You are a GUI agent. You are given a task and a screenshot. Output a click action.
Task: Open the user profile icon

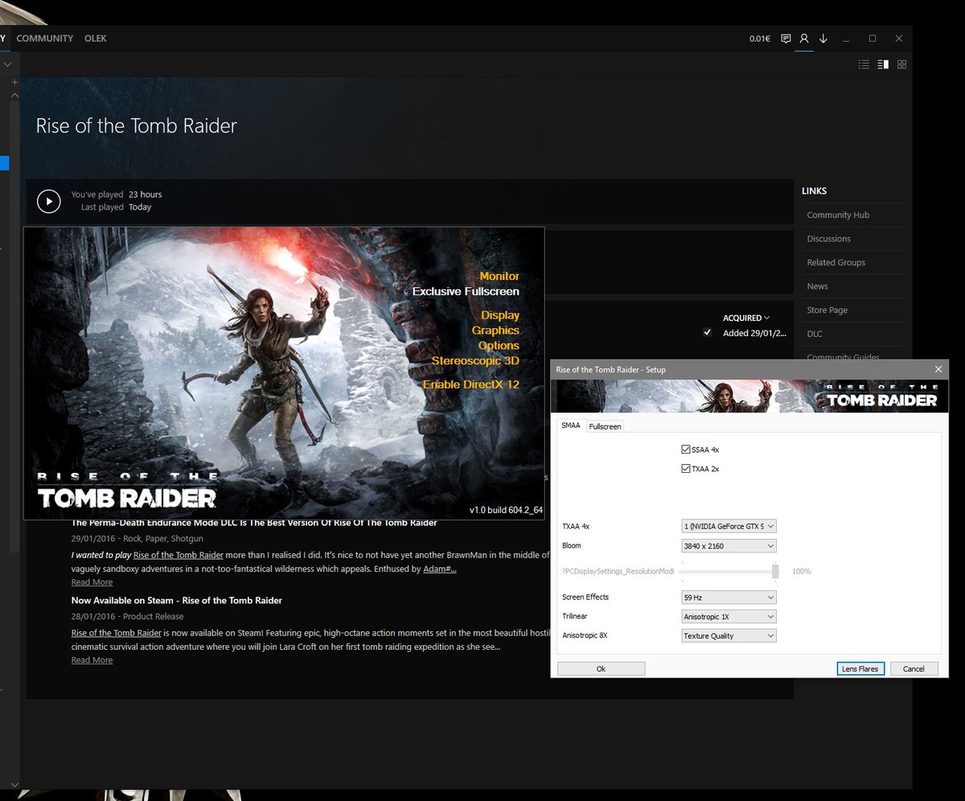[803, 39]
